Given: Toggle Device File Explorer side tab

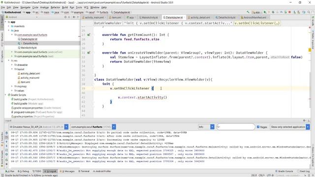Looking at the screenshot, I should [313, 155].
